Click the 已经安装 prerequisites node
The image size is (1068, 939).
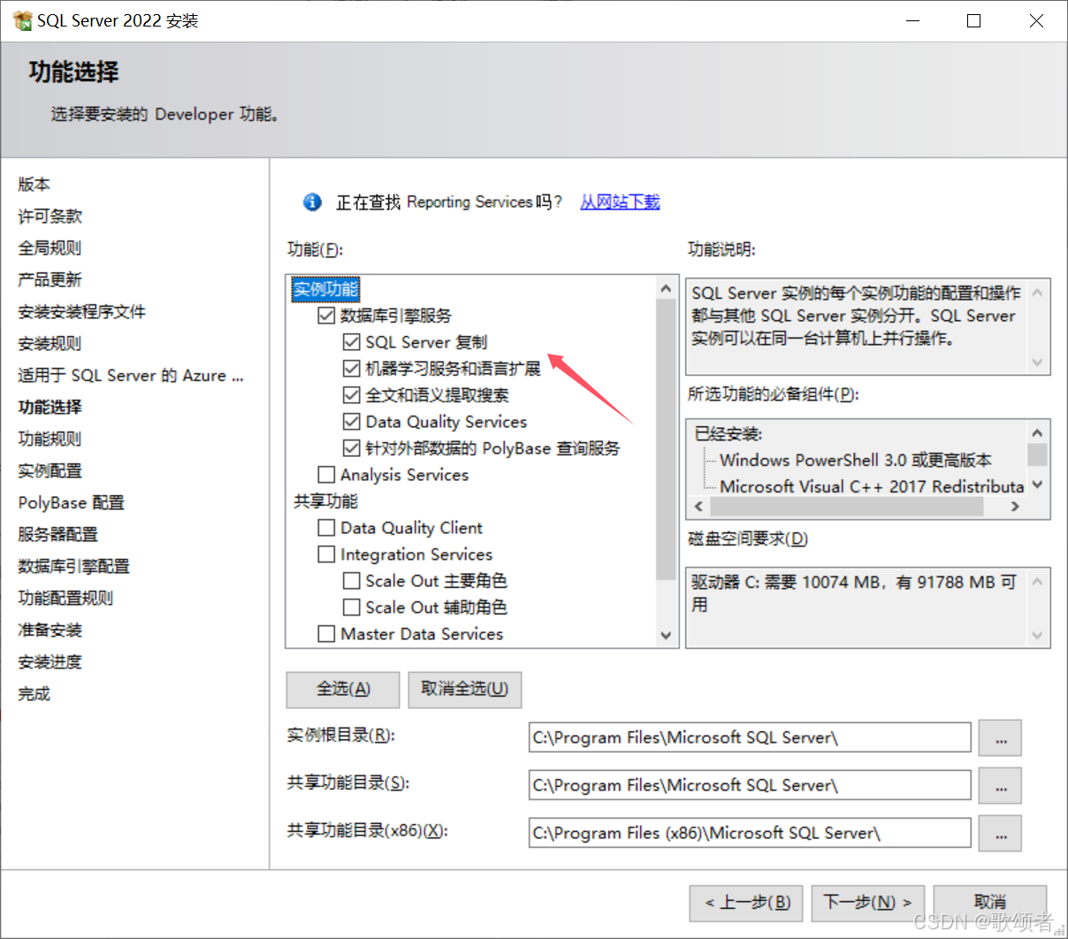coord(729,433)
